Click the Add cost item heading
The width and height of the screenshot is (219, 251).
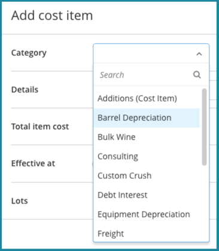point(52,16)
